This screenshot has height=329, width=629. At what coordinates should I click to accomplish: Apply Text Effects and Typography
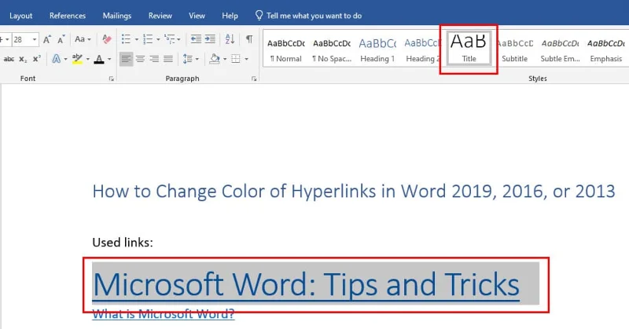click(x=56, y=59)
